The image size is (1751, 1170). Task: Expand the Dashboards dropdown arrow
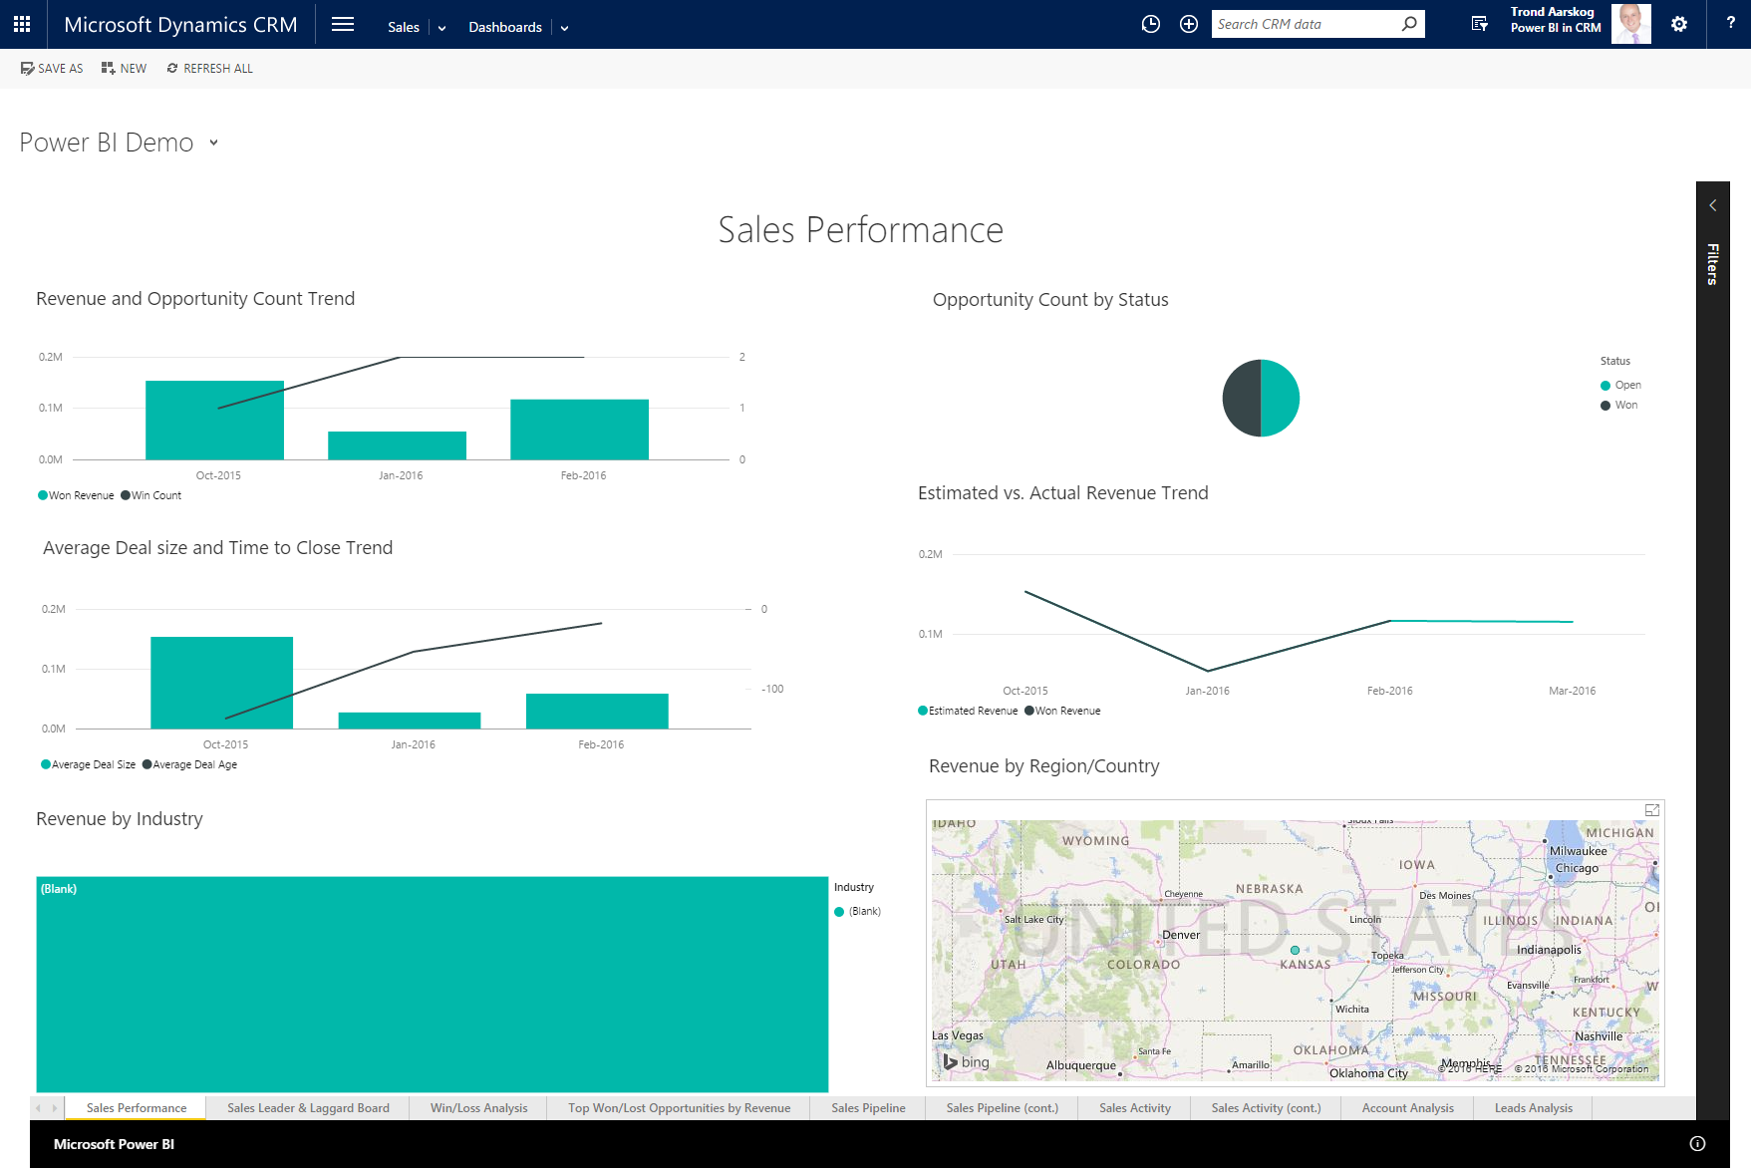point(564,28)
